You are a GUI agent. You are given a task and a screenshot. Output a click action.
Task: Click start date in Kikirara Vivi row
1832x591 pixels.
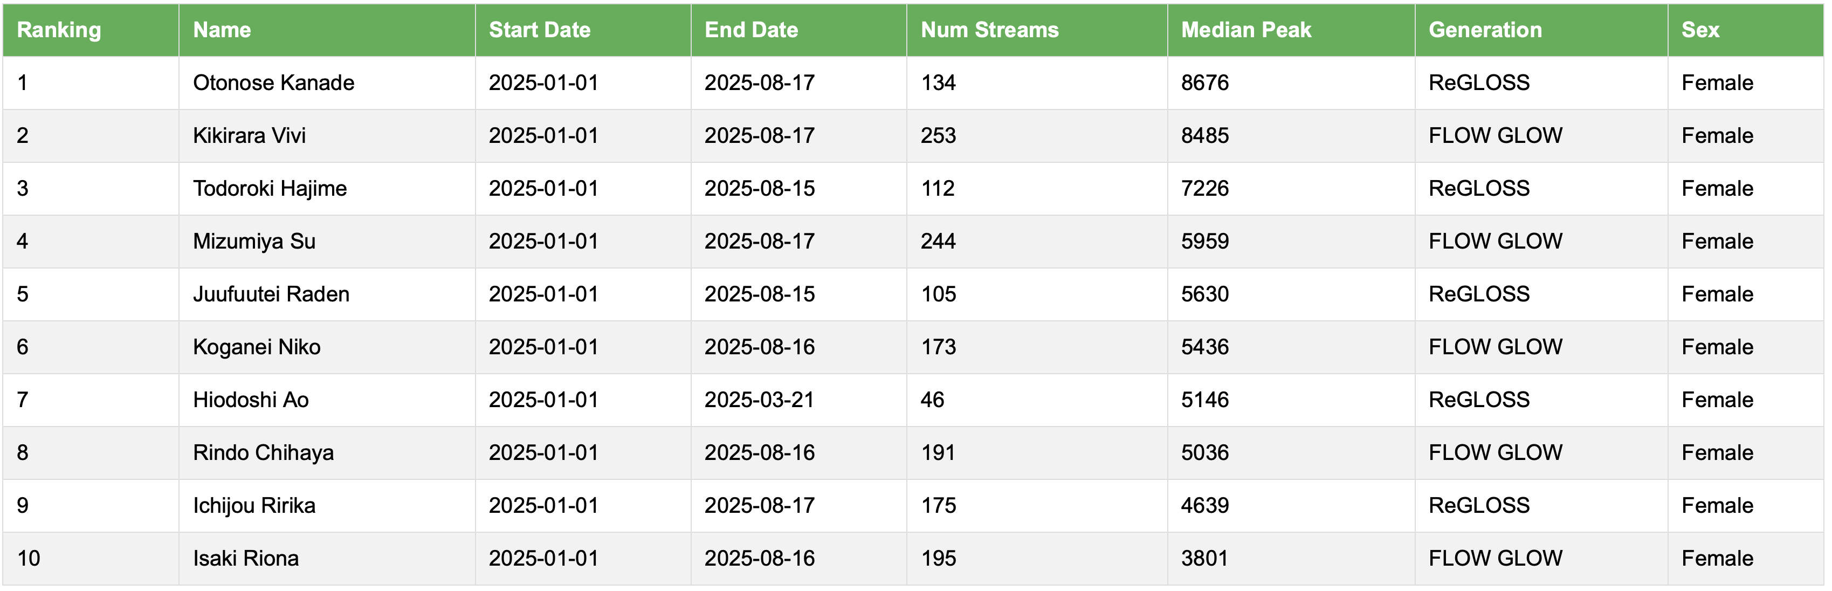543,135
